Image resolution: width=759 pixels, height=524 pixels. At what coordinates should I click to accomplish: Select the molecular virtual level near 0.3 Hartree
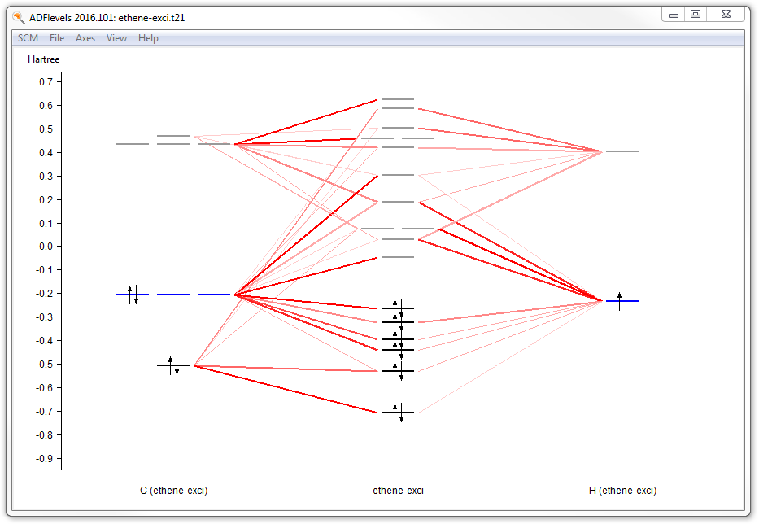[x=398, y=175]
